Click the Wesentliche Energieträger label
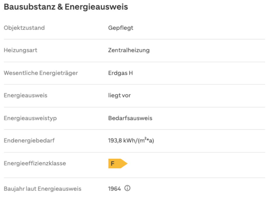 click(x=41, y=73)
